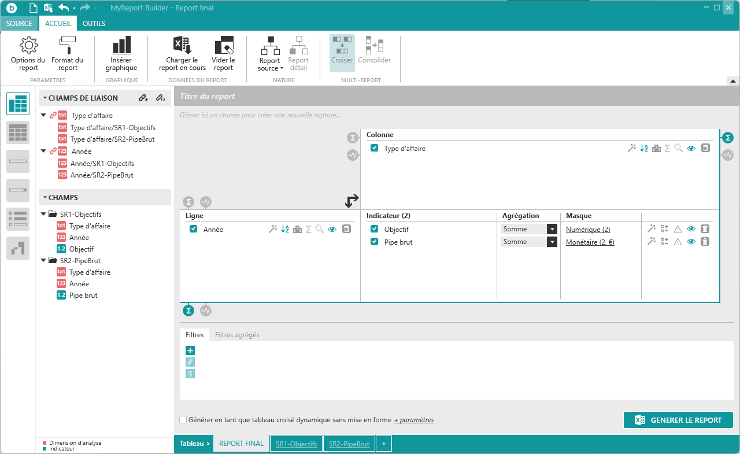
Task: Uncheck the Objectif indicator checkbox
Action: [375, 229]
